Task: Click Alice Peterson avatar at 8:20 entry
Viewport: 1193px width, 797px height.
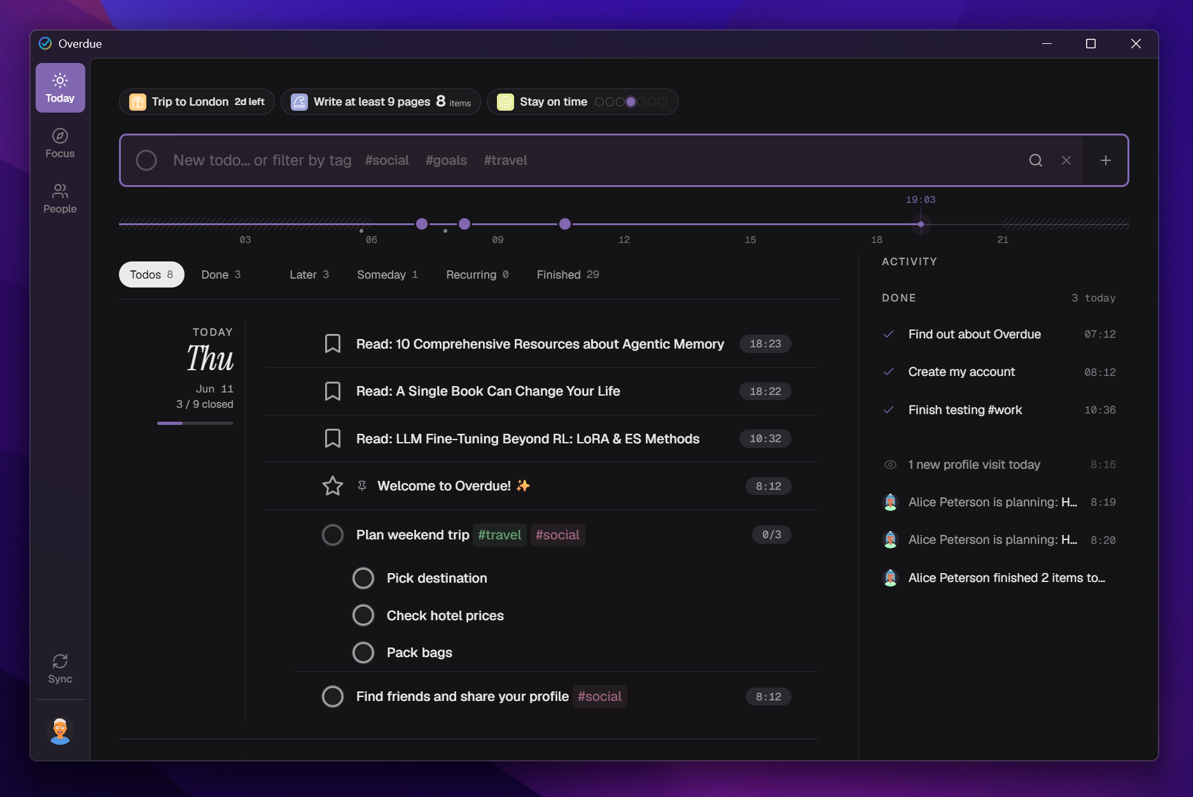Action: click(890, 539)
